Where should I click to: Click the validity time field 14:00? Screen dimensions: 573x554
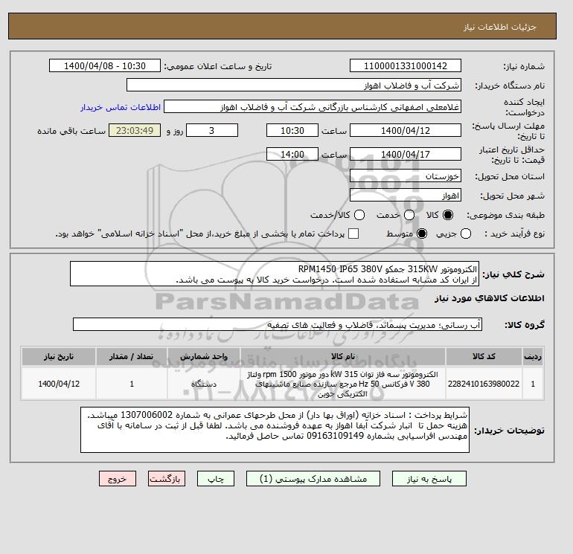pos(292,154)
